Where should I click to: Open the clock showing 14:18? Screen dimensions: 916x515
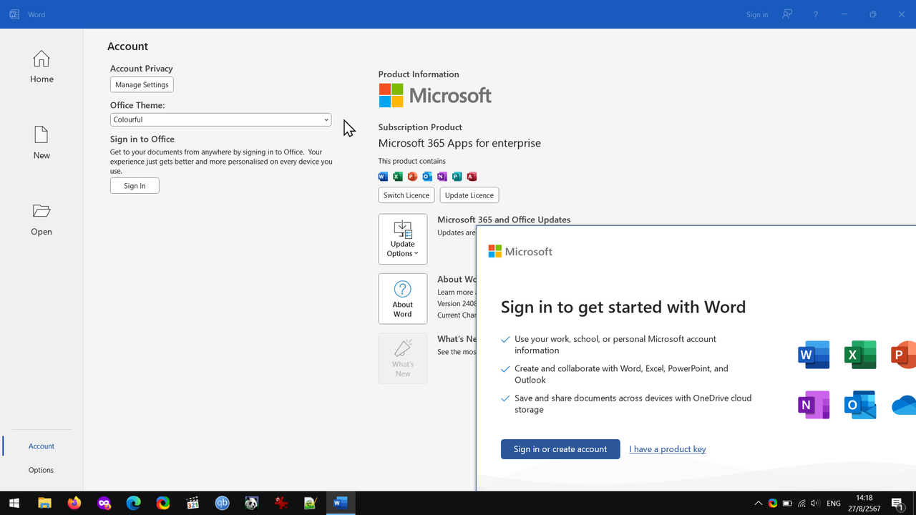pyautogui.click(x=864, y=504)
